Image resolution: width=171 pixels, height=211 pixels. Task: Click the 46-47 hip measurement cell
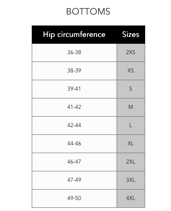click(74, 162)
